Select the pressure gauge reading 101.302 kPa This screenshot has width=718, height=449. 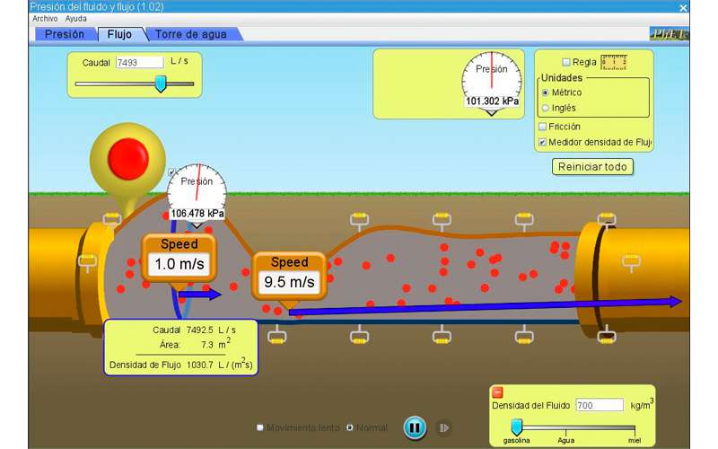[491, 78]
